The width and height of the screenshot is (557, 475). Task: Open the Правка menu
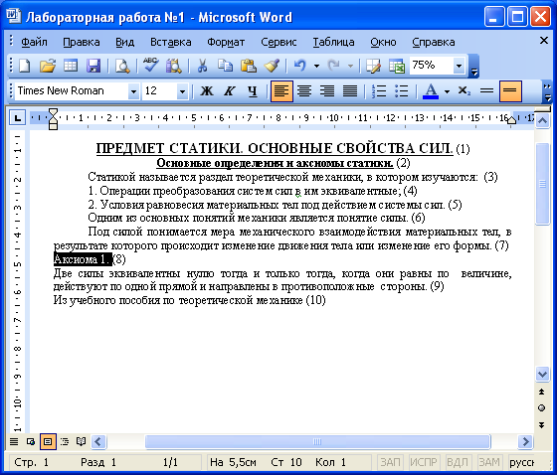[x=82, y=42]
